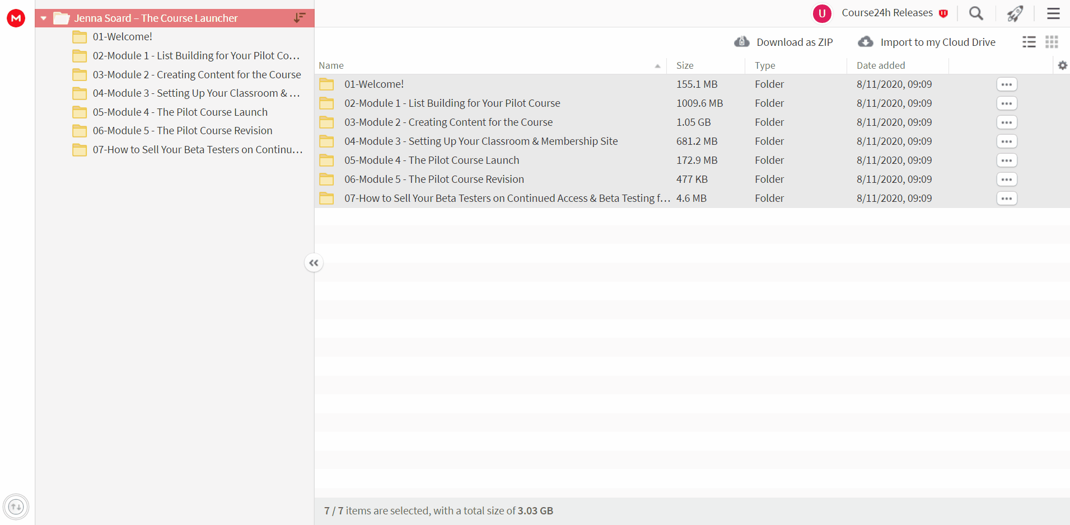Open the hamburger main menu
This screenshot has height=525, width=1070.
point(1053,13)
